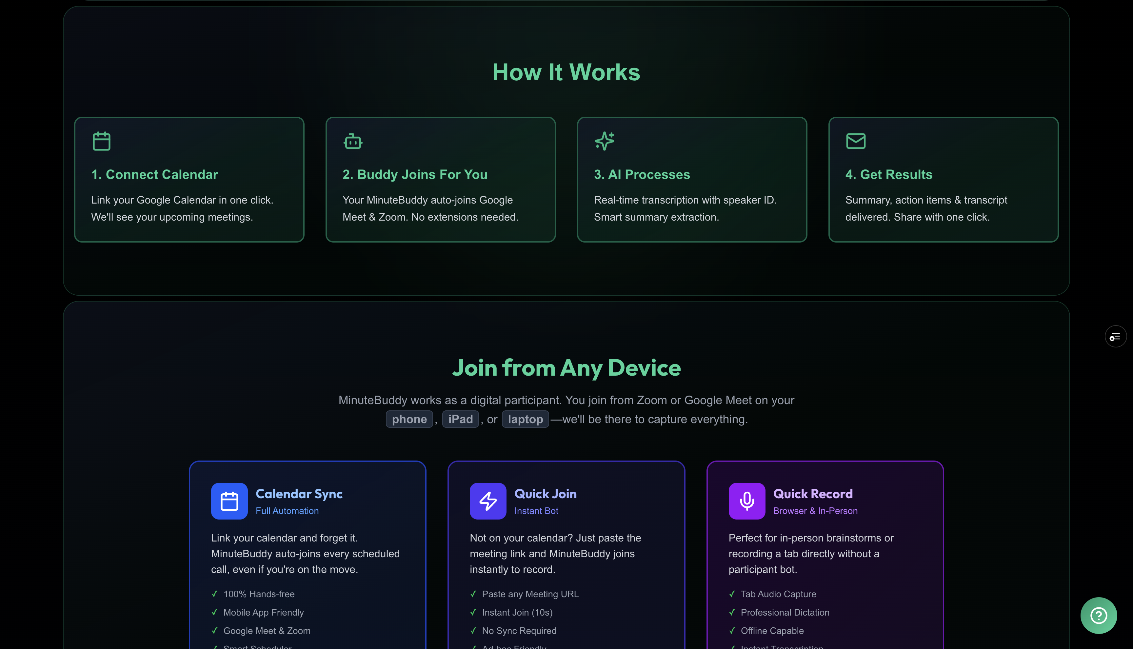Click the 'Quick Join' card title
Screen dimensions: 1133x649
point(545,494)
